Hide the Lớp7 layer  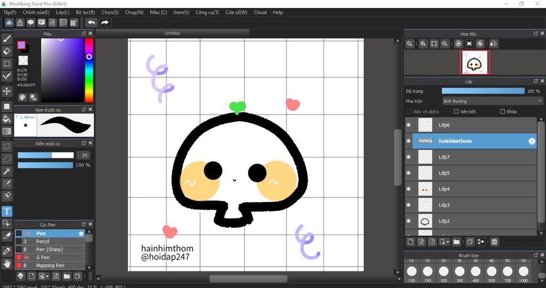[409, 157]
